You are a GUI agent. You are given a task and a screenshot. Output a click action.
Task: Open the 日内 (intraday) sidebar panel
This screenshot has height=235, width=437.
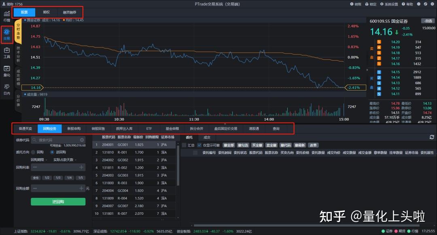[x=6, y=88]
